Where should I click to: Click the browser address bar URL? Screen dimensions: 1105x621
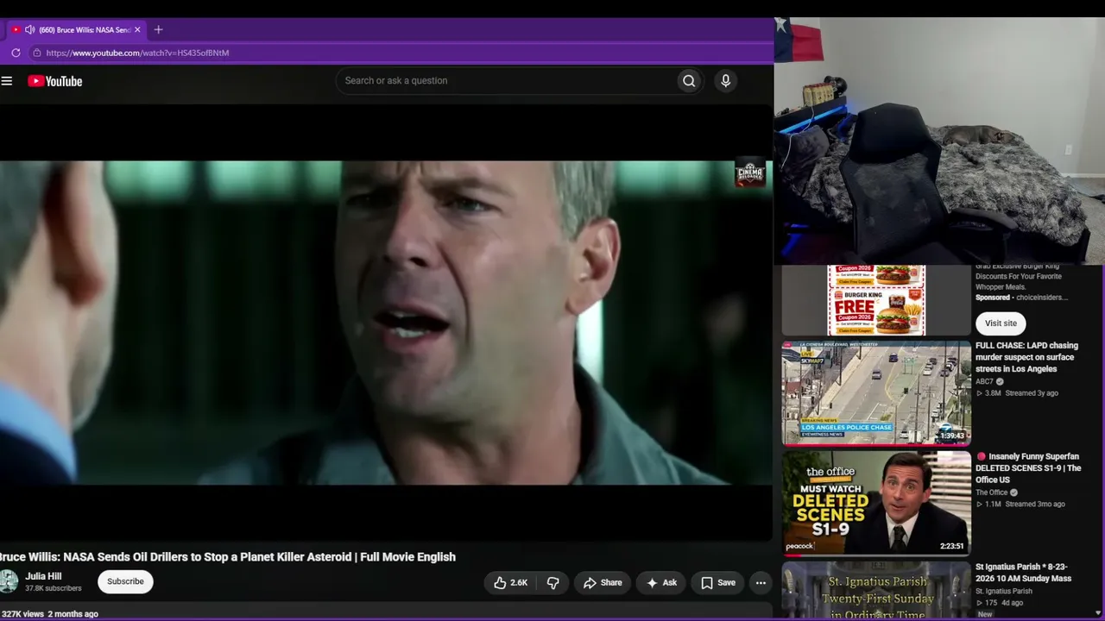[x=137, y=53]
